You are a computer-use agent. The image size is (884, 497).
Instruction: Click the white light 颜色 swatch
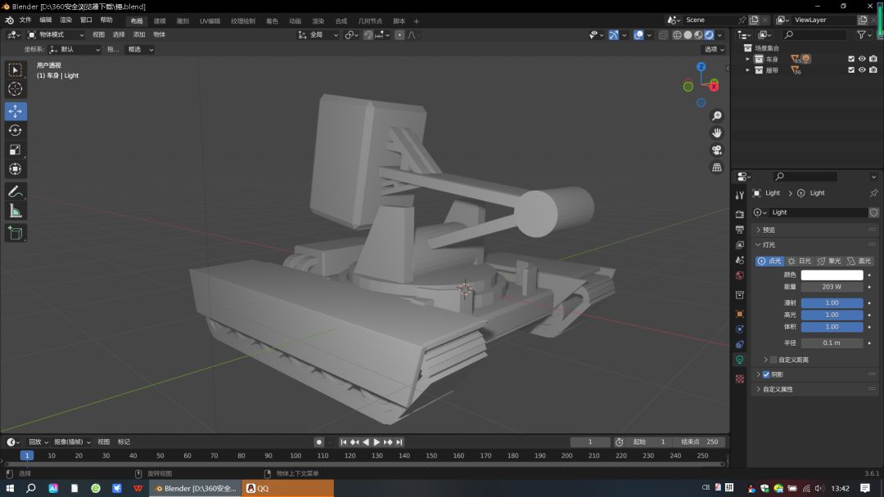pyautogui.click(x=832, y=275)
